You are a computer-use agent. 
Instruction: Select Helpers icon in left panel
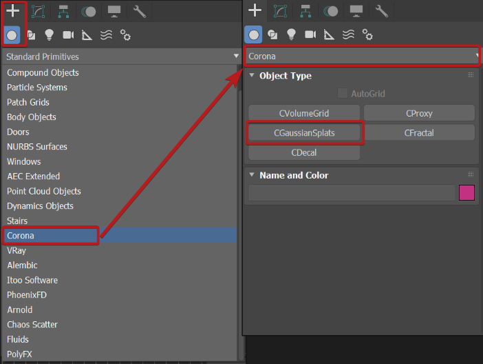[87, 35]
